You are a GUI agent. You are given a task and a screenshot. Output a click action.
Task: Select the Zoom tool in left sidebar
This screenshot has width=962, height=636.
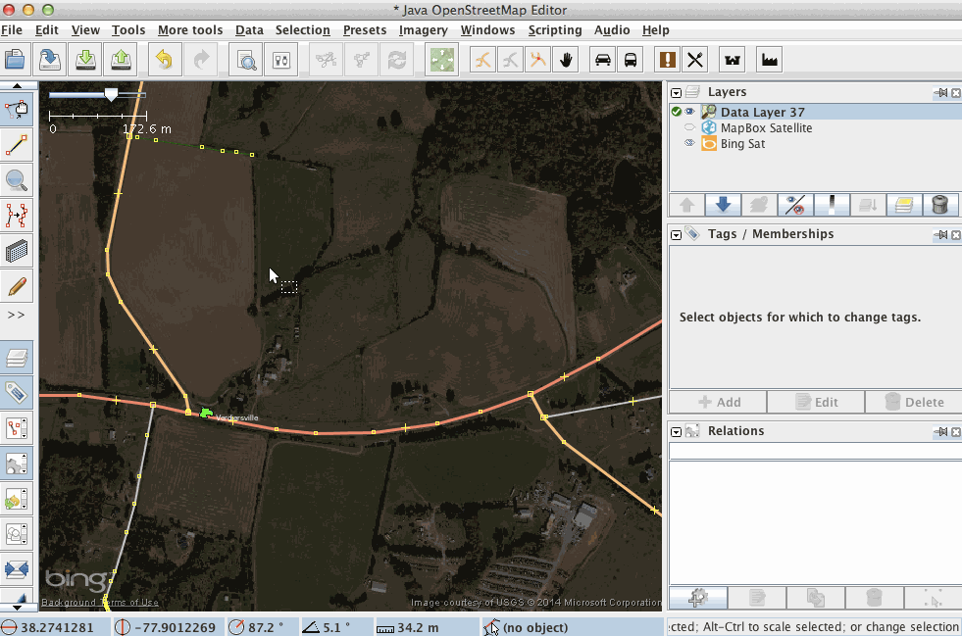[x=16, y=180]
